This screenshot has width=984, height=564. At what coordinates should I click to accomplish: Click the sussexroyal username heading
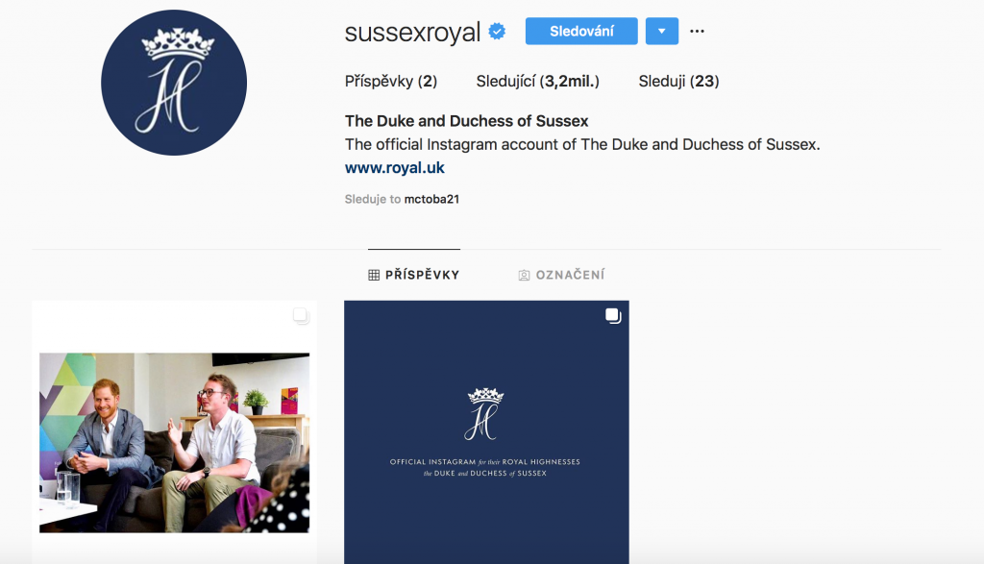pos(412,32)
